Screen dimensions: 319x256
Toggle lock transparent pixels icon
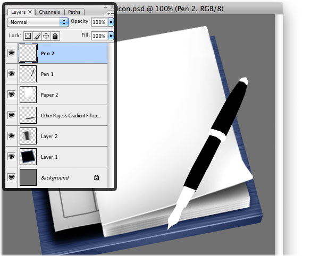point(28,36)
